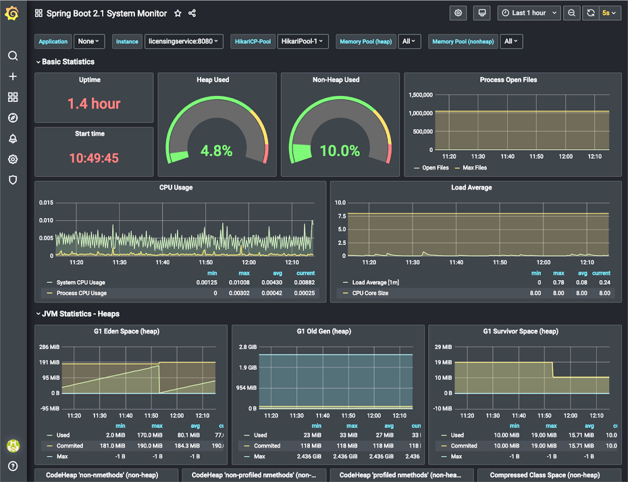628x482 pixels.
Task: Open the Last 1 hour time picker
Action: coord(529,13)
